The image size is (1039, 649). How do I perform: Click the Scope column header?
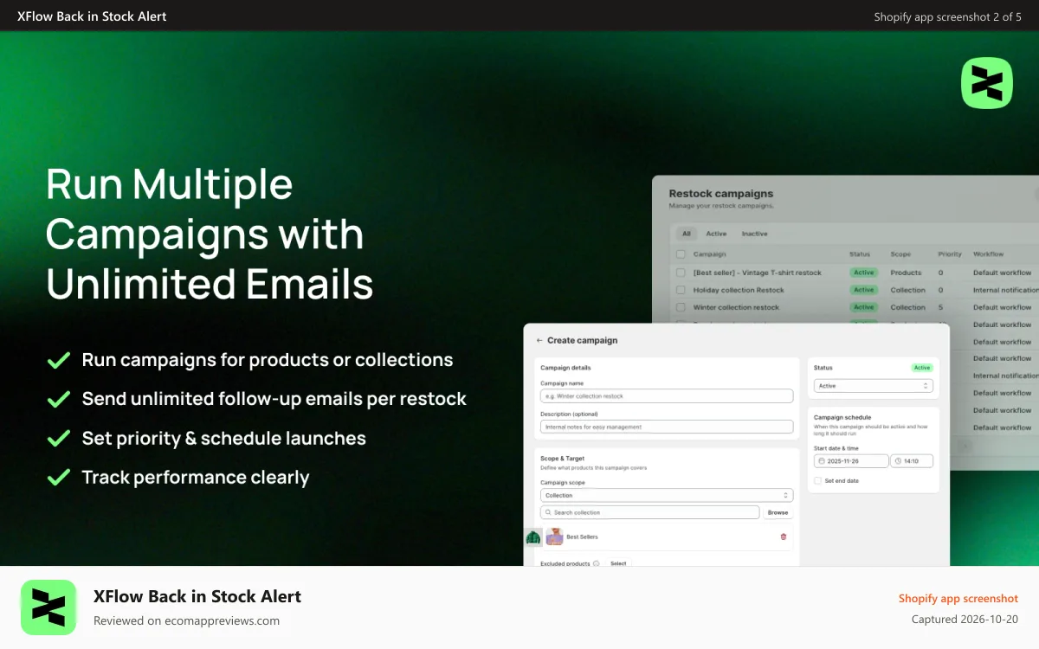[900, 254]
